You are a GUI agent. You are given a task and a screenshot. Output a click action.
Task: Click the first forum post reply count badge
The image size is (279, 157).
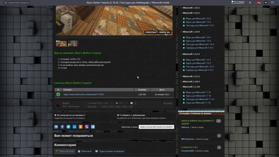tap(218, 121)
